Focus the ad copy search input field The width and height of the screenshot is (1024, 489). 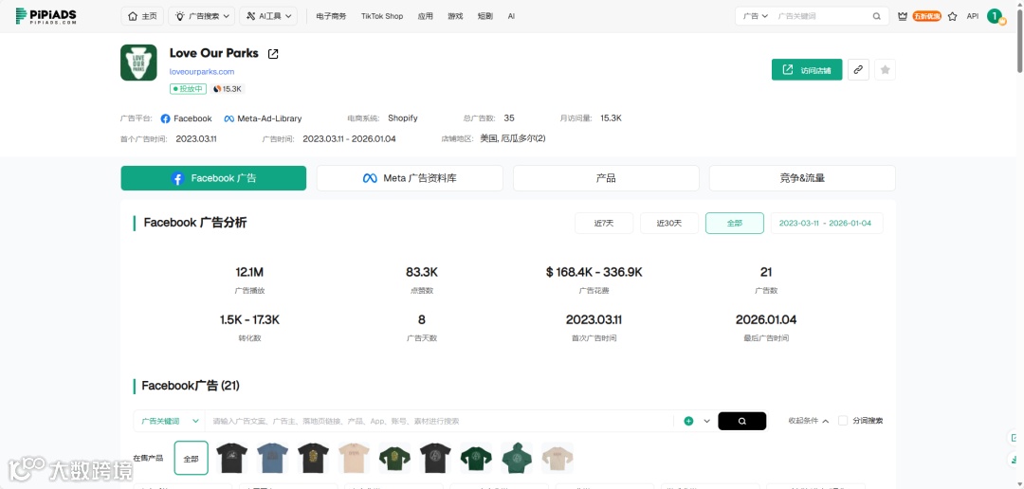click(439, 421)
